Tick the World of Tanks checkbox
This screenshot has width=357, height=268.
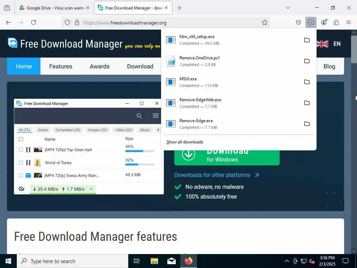(21, 163)
